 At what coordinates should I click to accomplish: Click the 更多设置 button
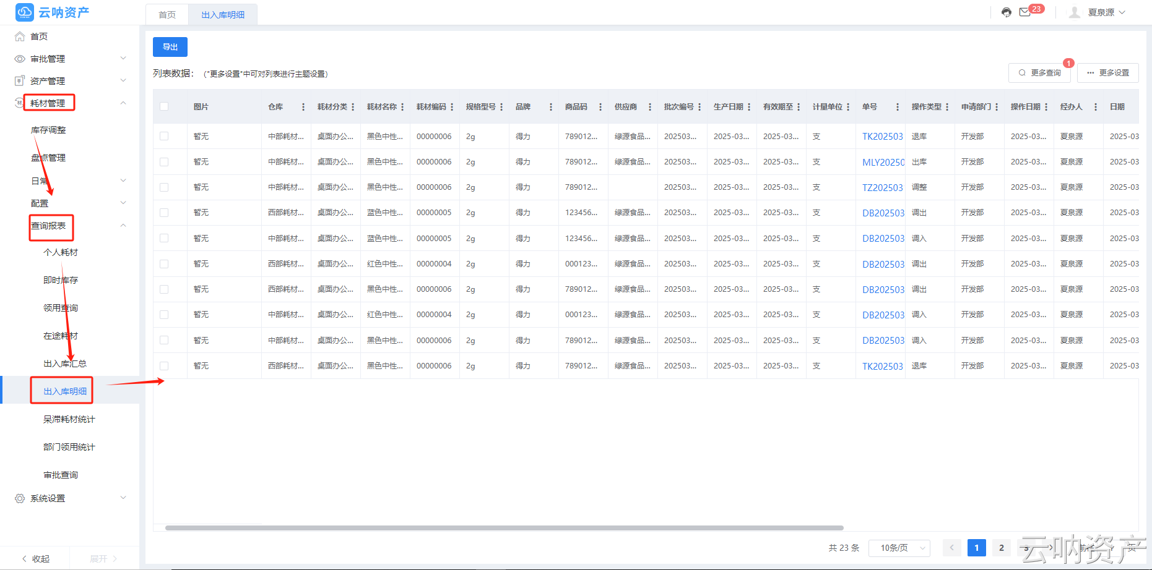click(1108, 72)
